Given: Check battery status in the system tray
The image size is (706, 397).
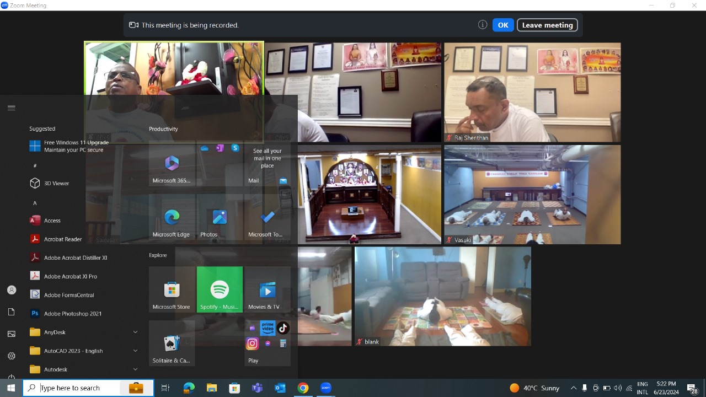Looking at the screenshot, I should 607,388.
